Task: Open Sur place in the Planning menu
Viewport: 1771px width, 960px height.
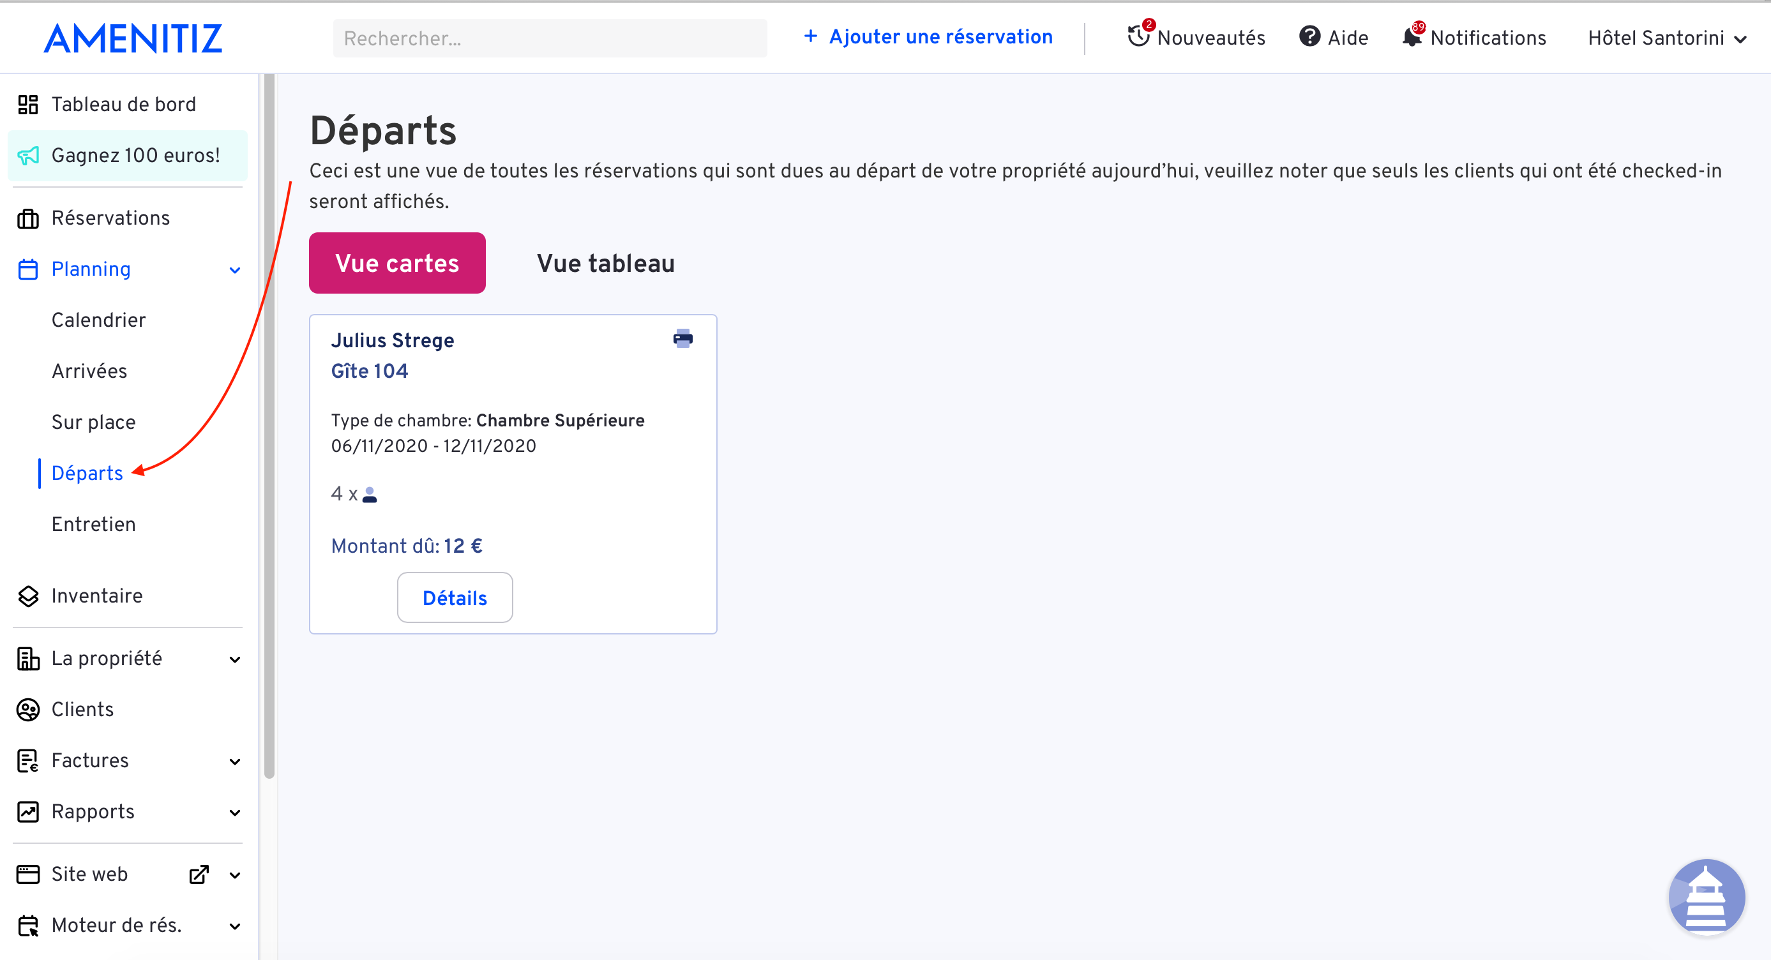Action: [x=93, y=423]
